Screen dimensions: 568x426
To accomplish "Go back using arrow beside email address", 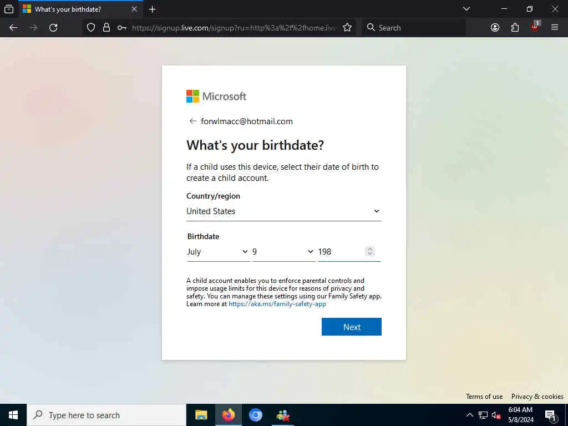I will pos(192,121).
